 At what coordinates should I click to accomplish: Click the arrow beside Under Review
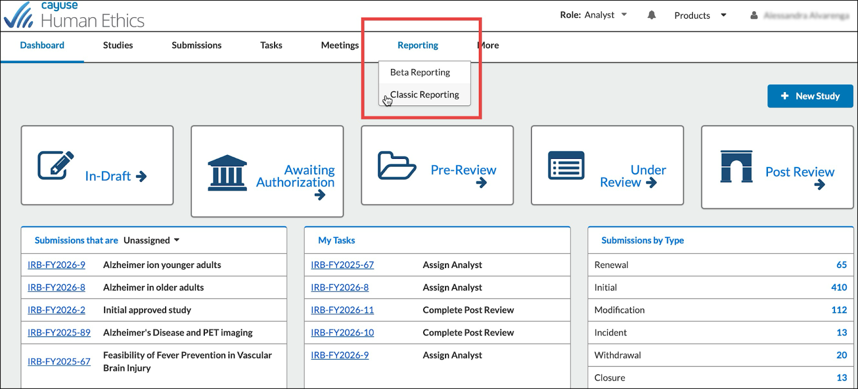coord(652,183)
